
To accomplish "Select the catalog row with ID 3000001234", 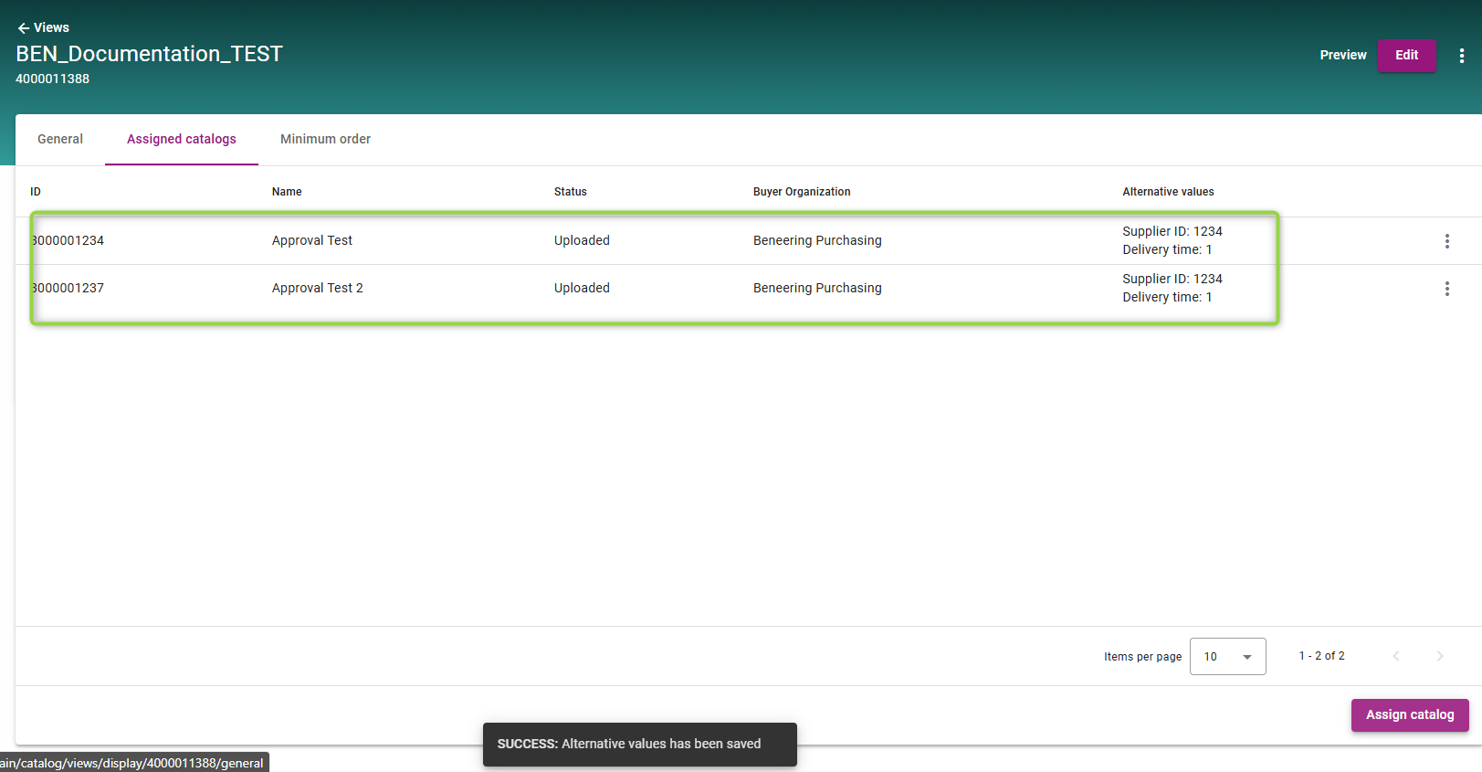I will click(x=68, y=240).
